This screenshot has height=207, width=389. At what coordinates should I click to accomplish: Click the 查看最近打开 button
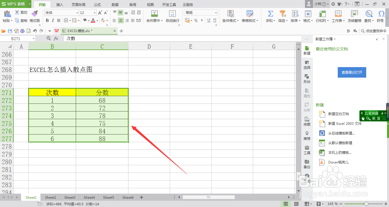click(352, 73)
